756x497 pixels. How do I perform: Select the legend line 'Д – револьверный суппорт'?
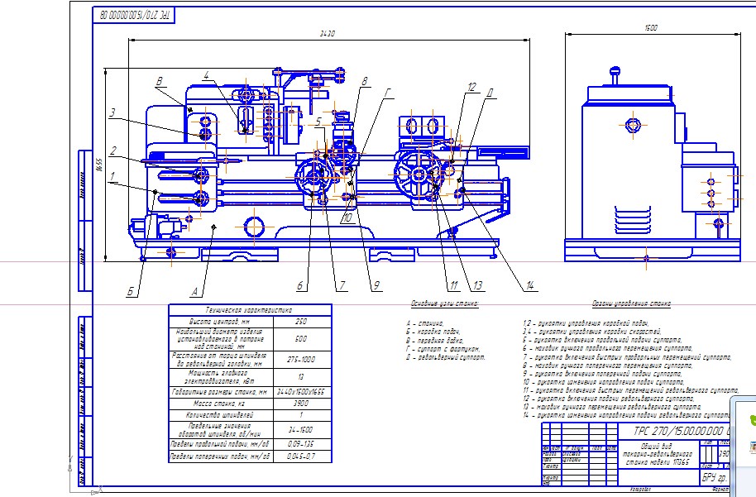click(x=446, y=357)
